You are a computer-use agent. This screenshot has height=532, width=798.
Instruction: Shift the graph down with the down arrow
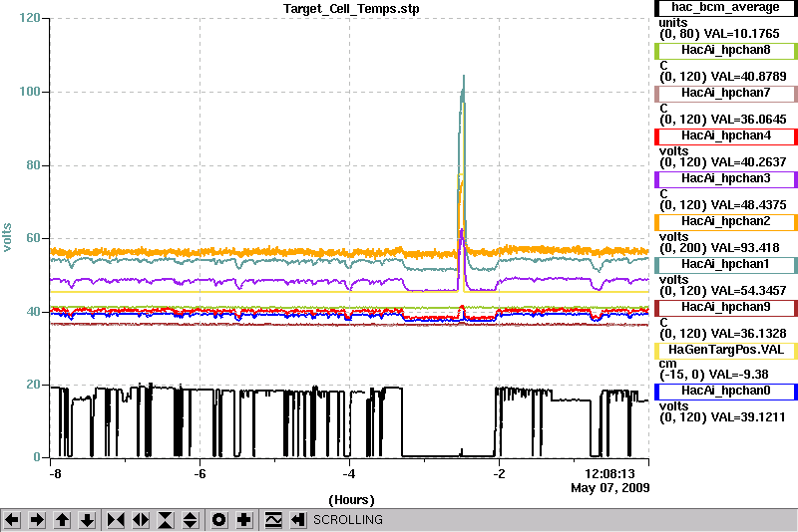87,520
